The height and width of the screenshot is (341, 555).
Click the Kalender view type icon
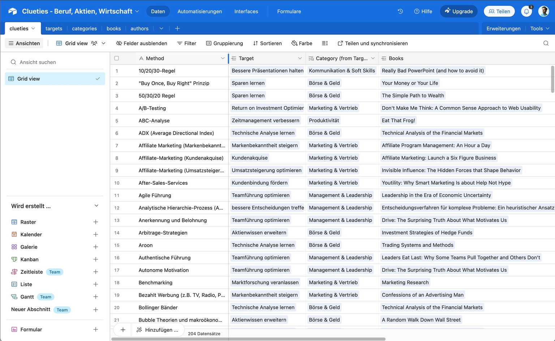coord(14,235)
